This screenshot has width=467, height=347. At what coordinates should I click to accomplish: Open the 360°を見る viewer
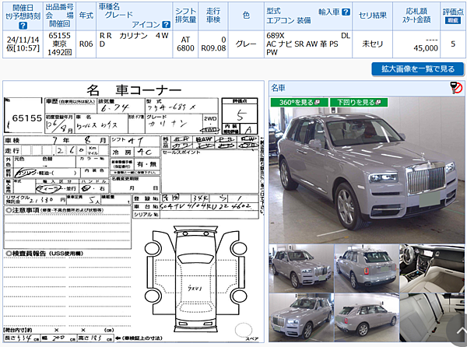[300, 103]
